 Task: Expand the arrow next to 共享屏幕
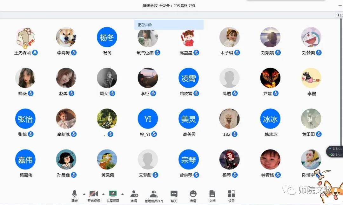click(x=123, y=194)
